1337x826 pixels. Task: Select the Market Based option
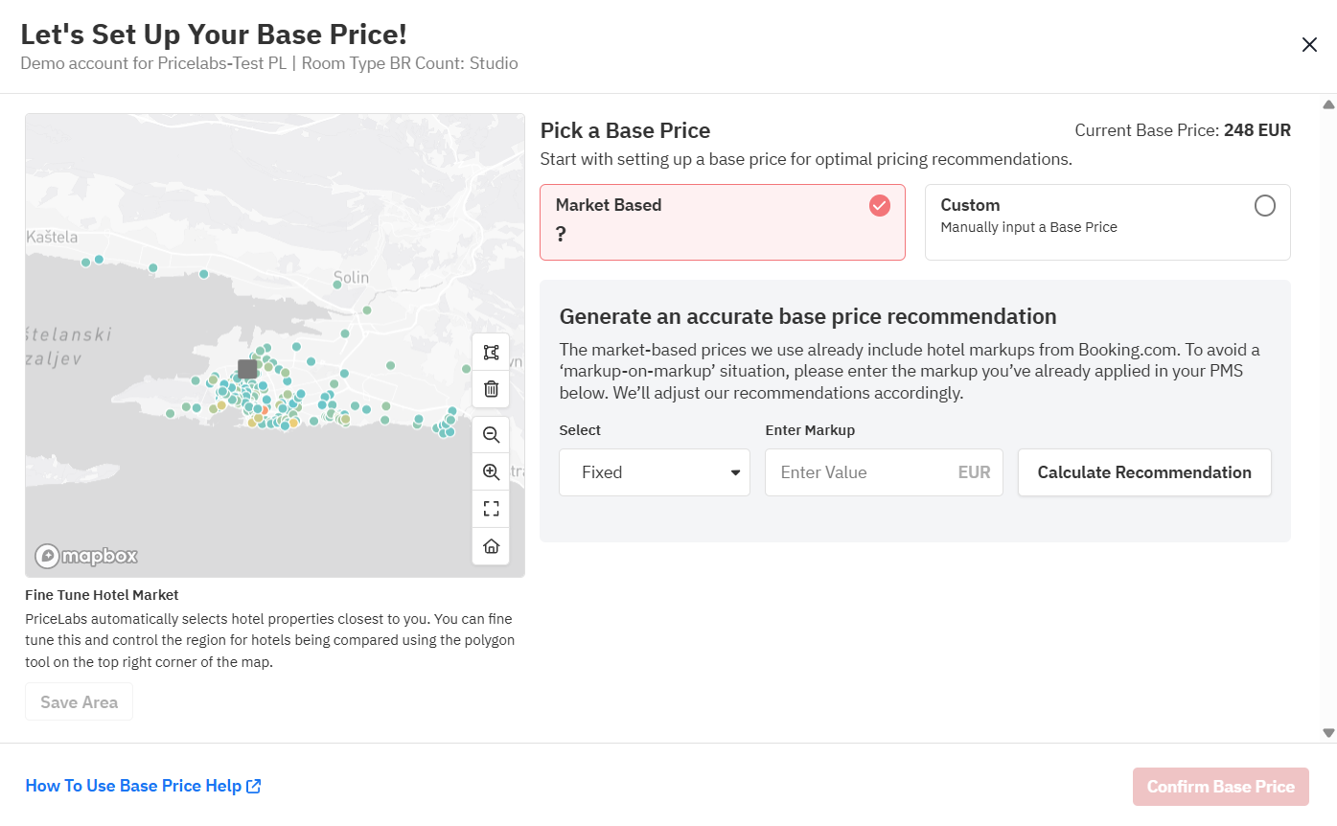click(722, 222)
